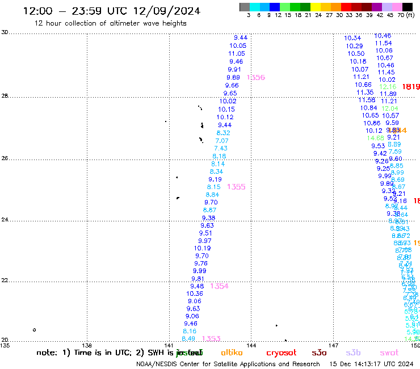Click wave height value 10.50

pyautogui.click(x=356, y=53)
